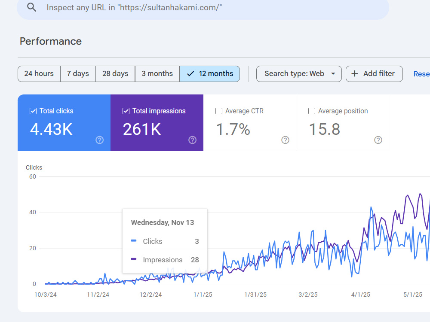Enable the Average CTR checkbox
This screenshot has height=322, width=430.
pyautogui.click(x=219, y=111)
